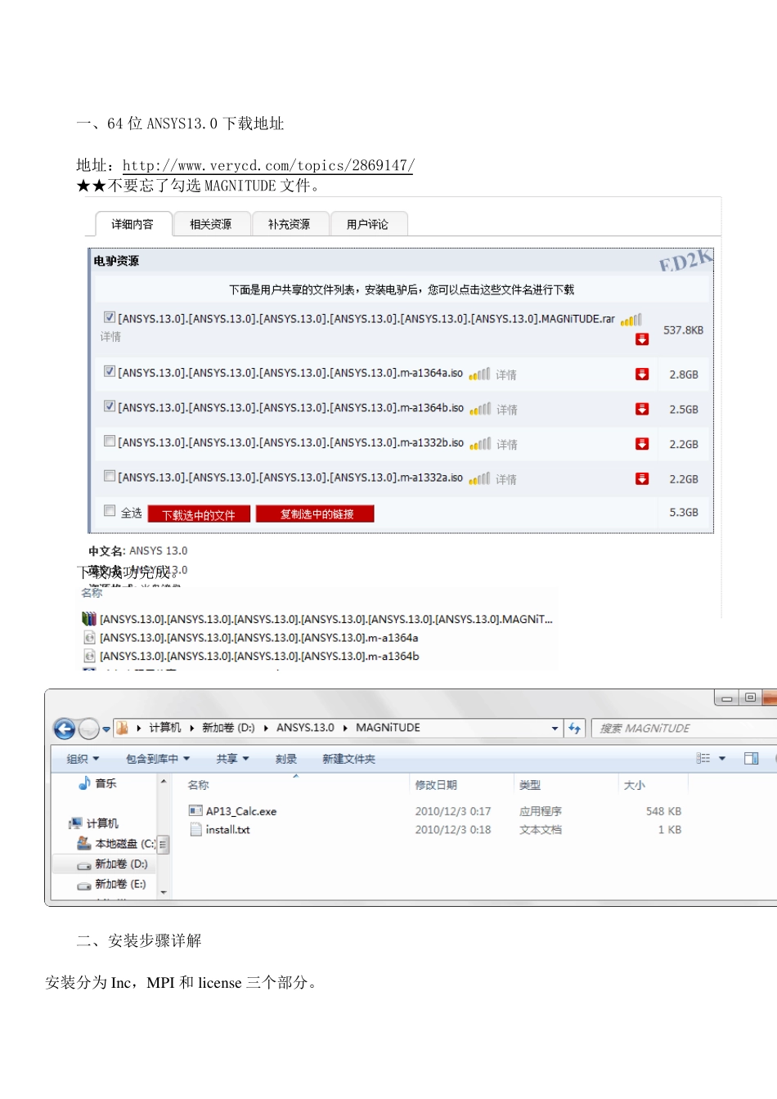Click the 刻录 toolbar button

[286, 759]
